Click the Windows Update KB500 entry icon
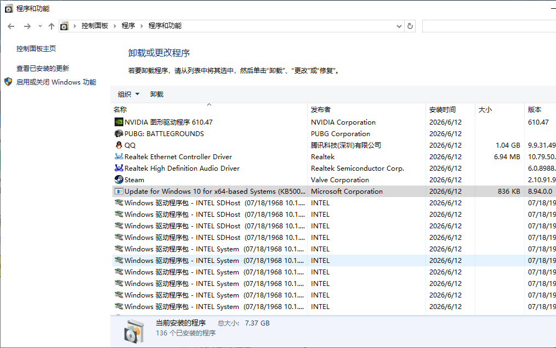The image size is (556, 348). tap(119, 192)
